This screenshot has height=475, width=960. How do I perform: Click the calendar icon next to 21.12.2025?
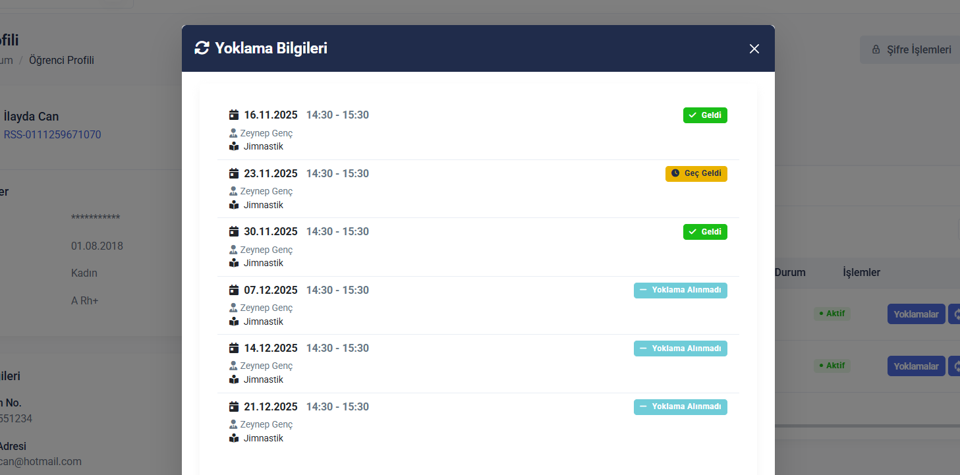coord(234,407)
